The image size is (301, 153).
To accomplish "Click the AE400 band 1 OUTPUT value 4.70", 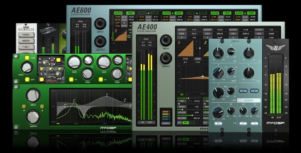I will (x=194, y=30).
